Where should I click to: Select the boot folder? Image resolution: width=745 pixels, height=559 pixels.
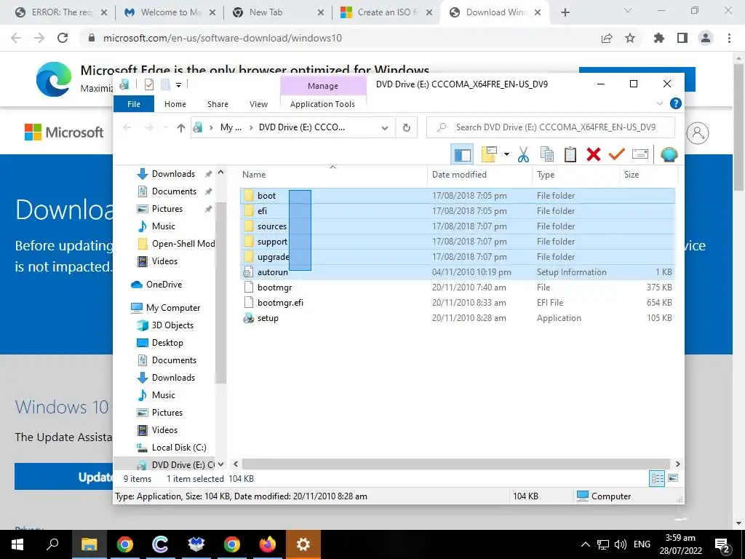click(x=266, y=195)
